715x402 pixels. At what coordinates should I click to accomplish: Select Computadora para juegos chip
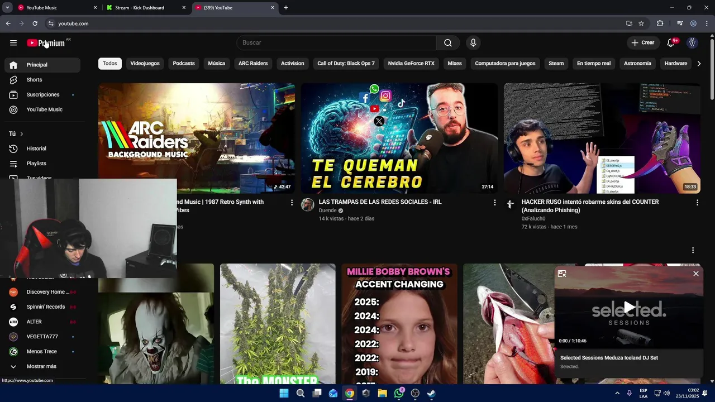tap(505, 63)
